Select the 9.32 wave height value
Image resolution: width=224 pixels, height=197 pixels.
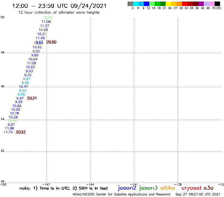click(28, 75)
